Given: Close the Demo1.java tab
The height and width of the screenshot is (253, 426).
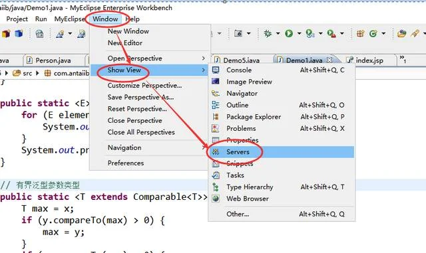Looking at the screenshot, I should pyautogui.click(x=329, y=60).
